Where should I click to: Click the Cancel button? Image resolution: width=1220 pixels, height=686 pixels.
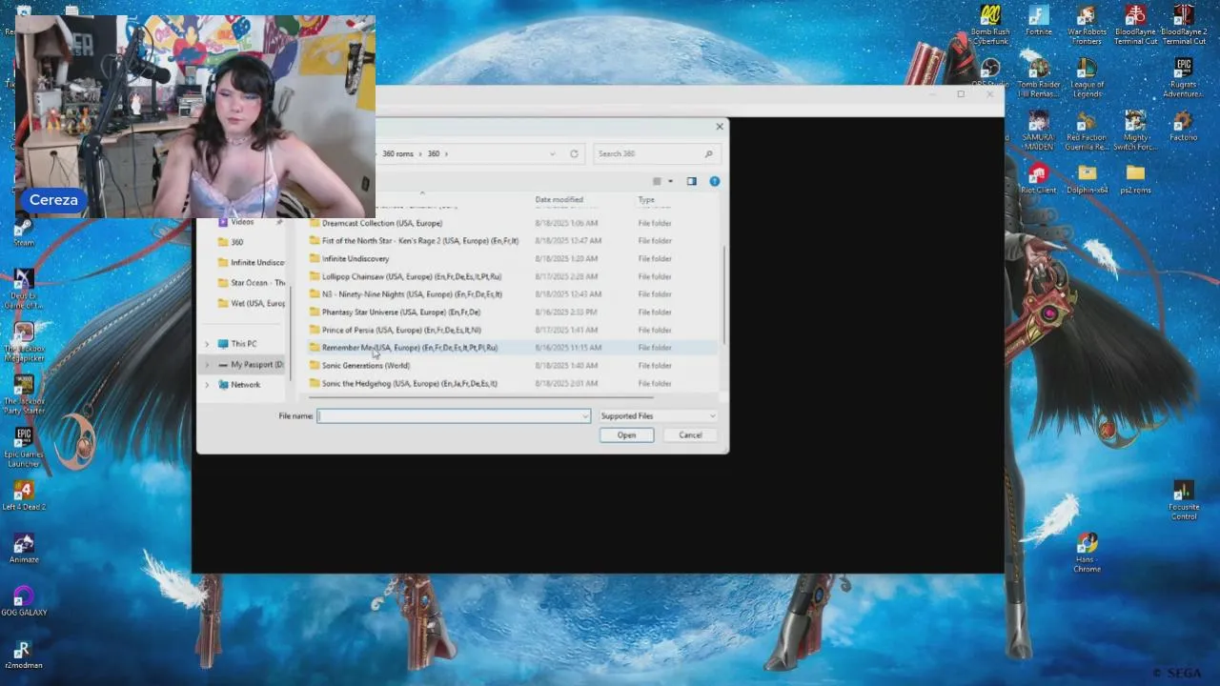[x=690, y=435]
